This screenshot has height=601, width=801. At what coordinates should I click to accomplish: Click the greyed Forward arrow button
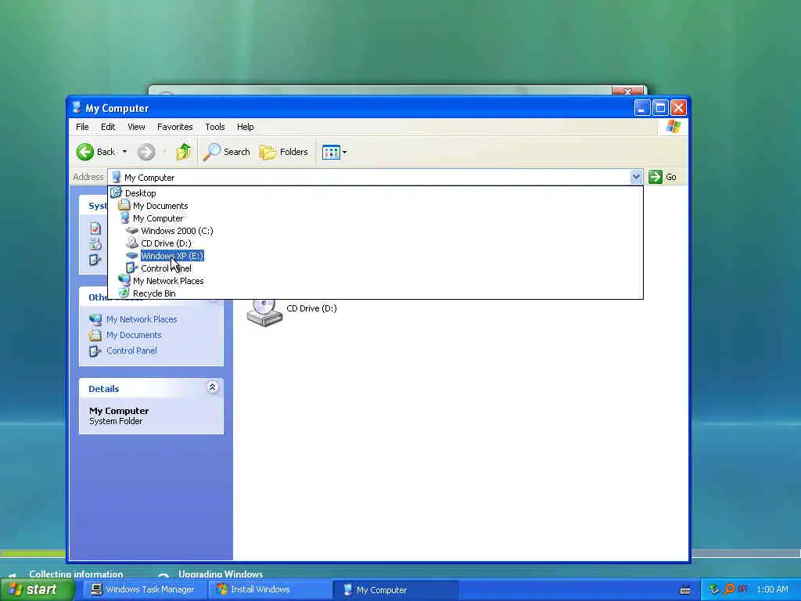click(x=146, y=152)
